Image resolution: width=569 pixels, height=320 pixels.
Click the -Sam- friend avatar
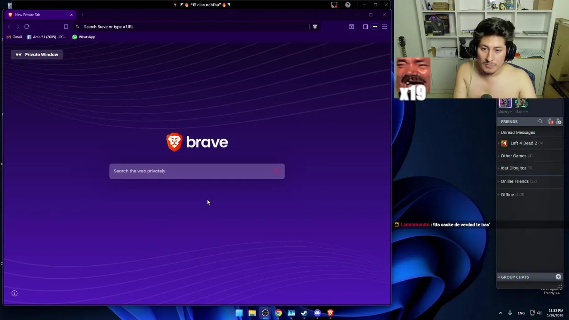(521, 103)
